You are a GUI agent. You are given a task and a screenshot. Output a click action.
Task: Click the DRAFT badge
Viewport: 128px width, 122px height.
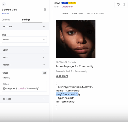(72, 3)
